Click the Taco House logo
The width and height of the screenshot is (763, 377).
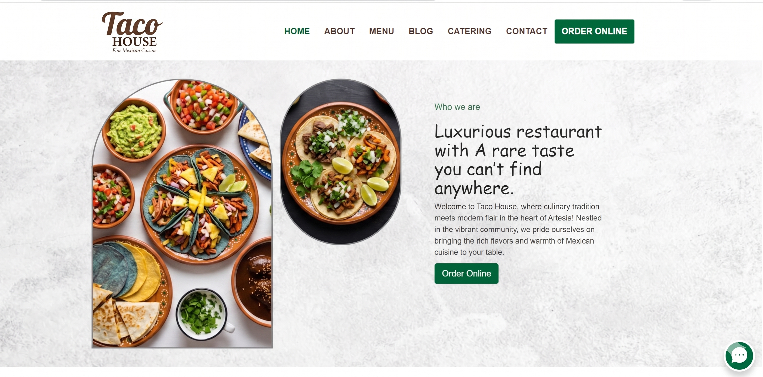pyautogui.click(x=132, y=32)
